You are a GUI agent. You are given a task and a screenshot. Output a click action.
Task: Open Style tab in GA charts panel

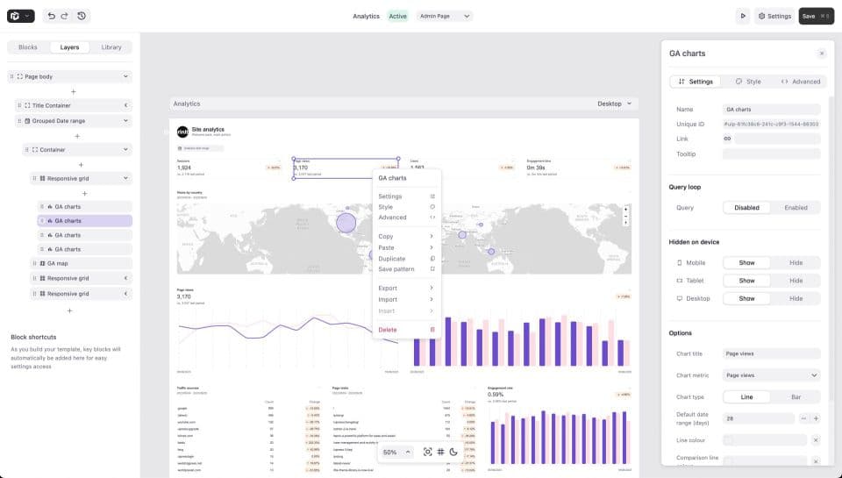pyautogui.click(x=747, y=82)
